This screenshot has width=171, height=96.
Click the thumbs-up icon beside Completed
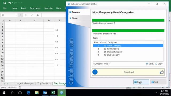click(x=162, y=72)
